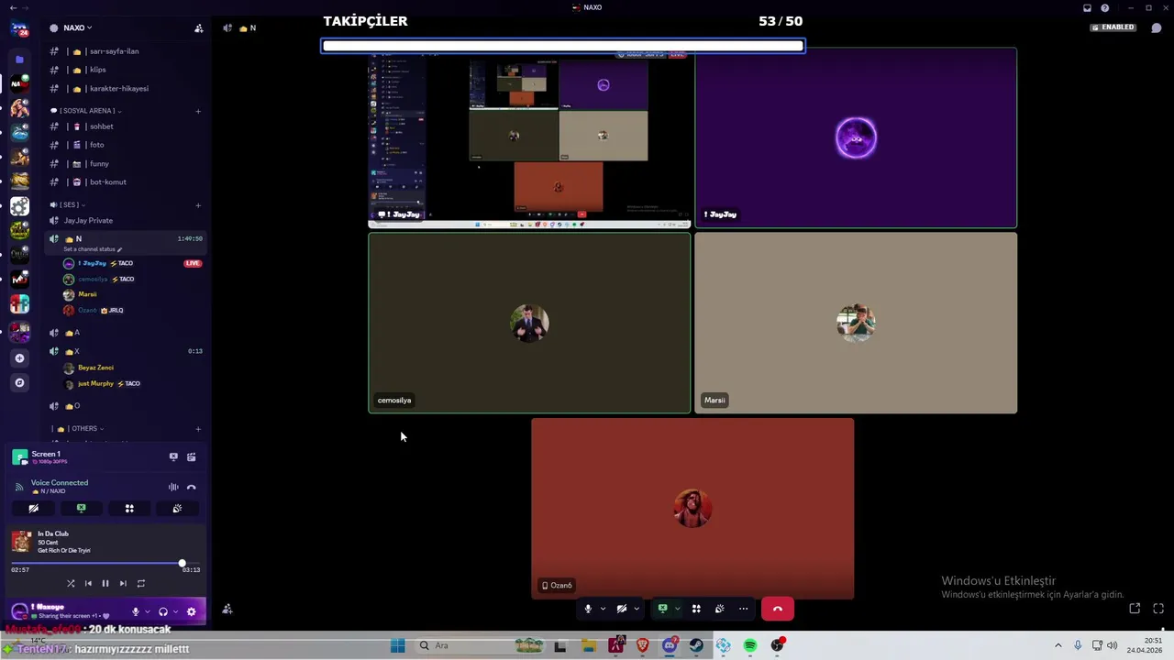
Task: Mute microphone in bottom call controls
Action: (x=588, y=609)
